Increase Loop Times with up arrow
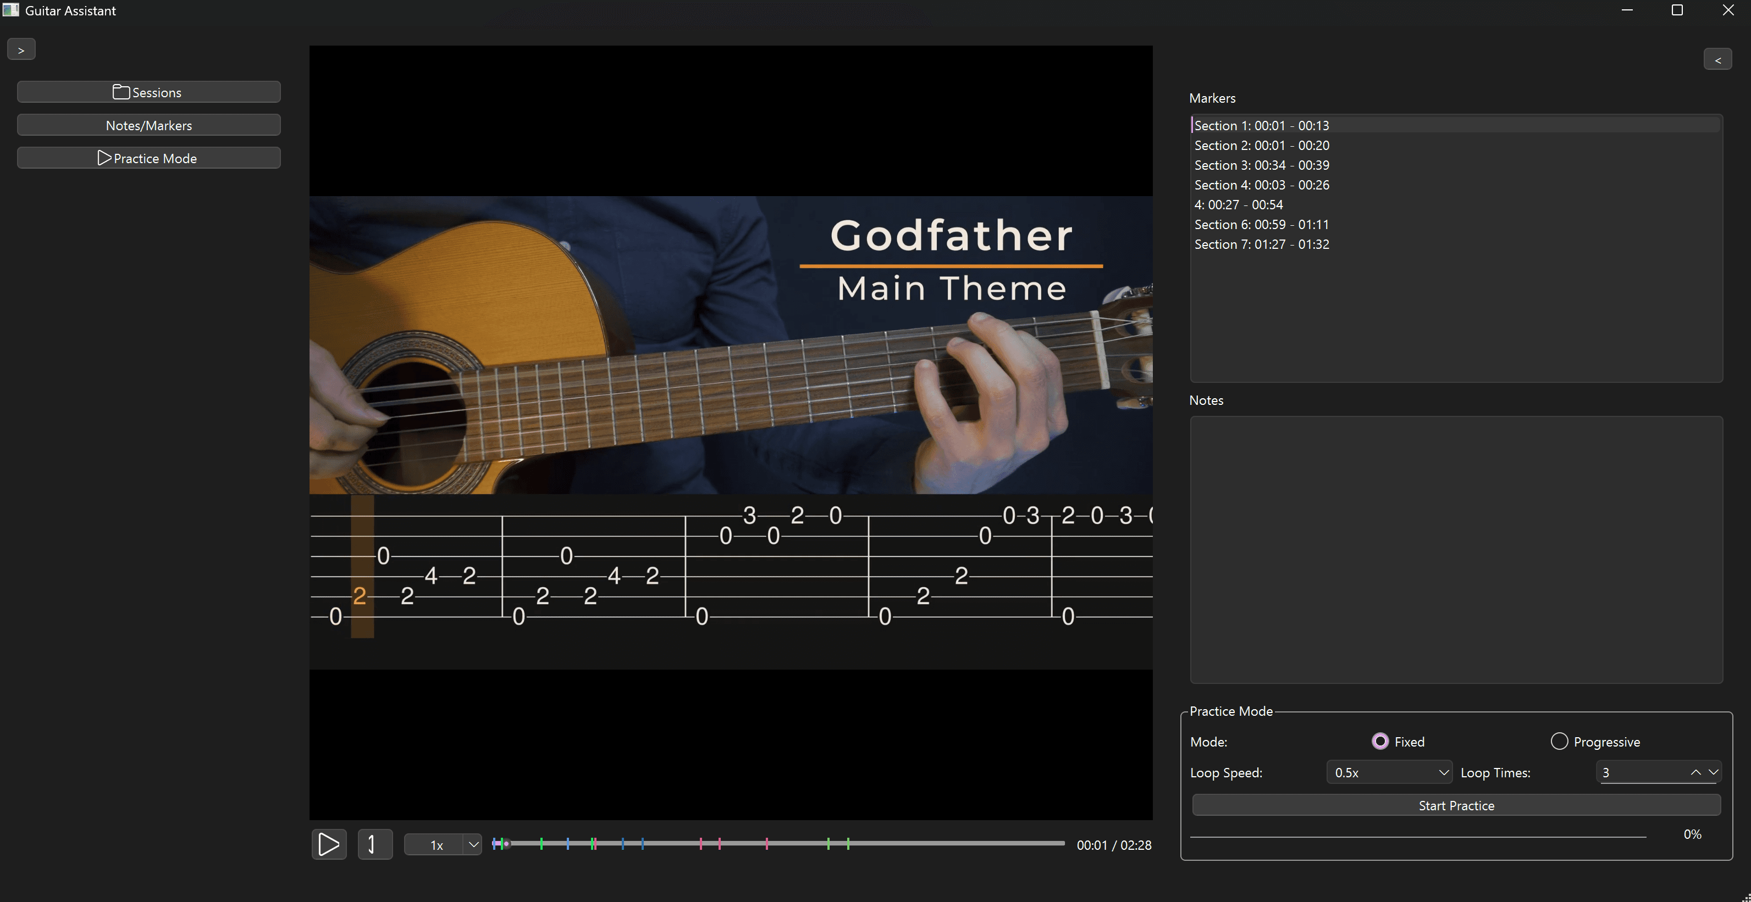This screenshot has width=1751, height=902. coord(1695,772)
